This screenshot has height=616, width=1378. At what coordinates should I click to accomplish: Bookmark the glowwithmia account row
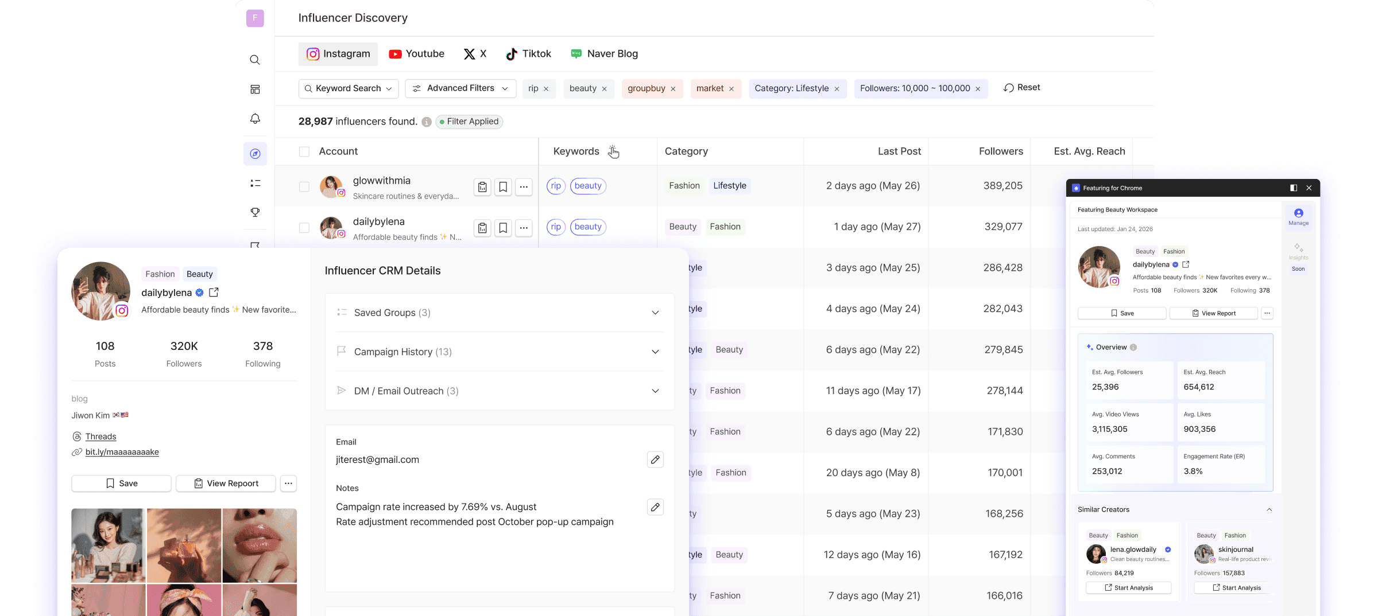503,187
